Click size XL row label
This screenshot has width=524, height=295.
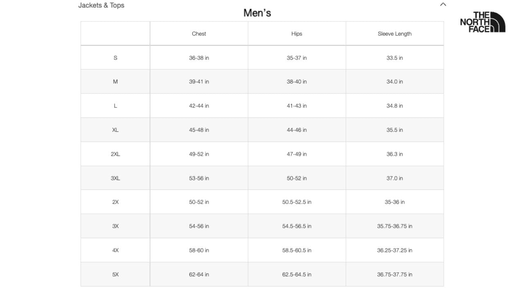tap(115, 130)
